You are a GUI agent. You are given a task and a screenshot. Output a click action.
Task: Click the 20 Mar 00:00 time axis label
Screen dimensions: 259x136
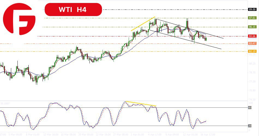coord(86,135)
